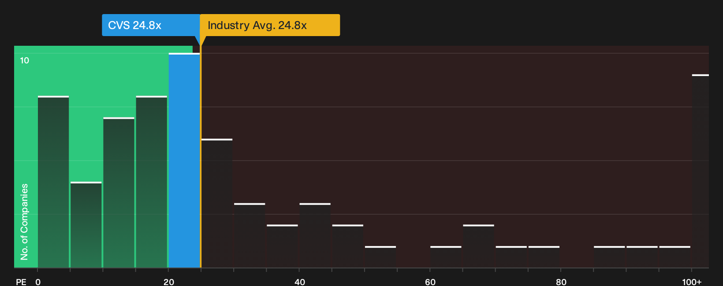This screenshot has width=723, height=286.
Task: Click the x-axis label 0
Action: [x=38, y=282]
